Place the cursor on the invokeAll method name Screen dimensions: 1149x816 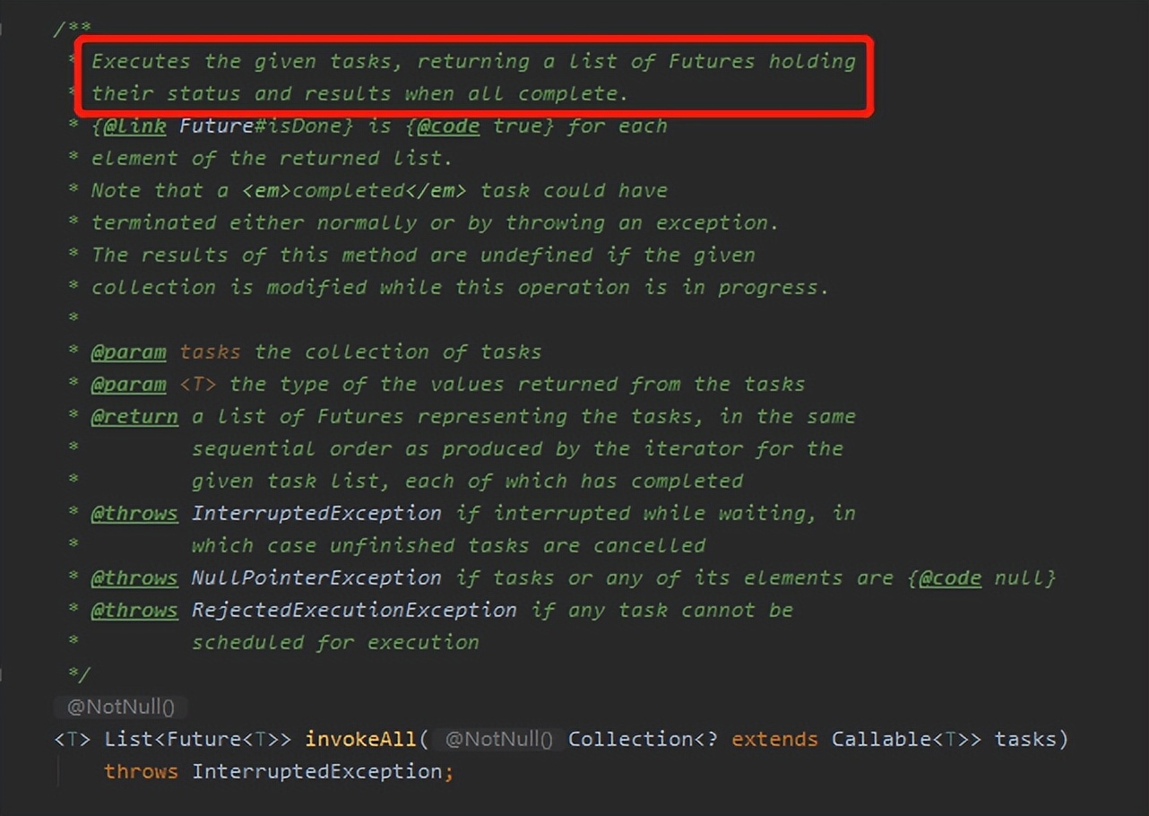click(x=360, y=740)
